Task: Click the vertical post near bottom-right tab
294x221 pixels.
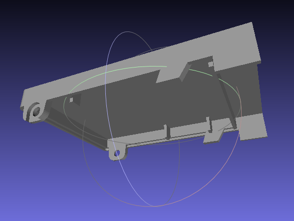Action: 209,124
